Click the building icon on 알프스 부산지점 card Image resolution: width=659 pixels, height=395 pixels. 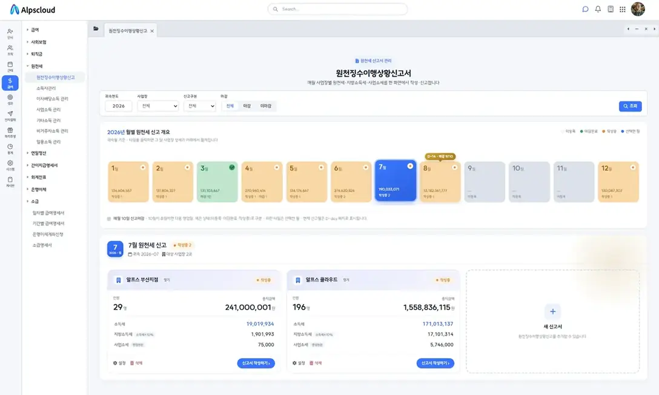click(x=119, y=280)
